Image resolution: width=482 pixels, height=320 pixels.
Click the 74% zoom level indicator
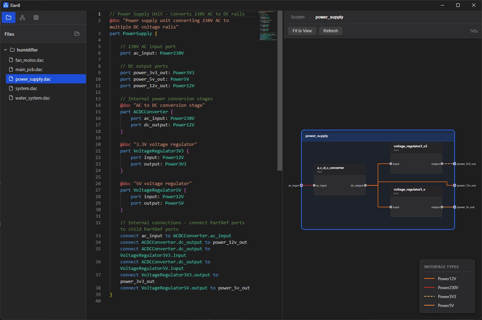(473, 31)
